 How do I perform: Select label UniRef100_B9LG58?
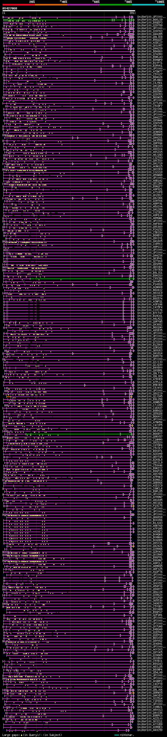coord(150,399)
